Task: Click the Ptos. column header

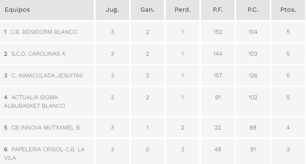Action: coord(288,10)
